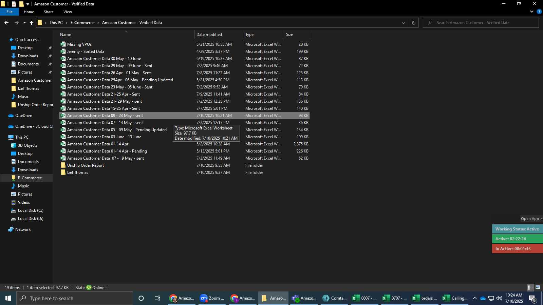Open the Calling Excel workbook in taskbar

(x=455, y=298)
